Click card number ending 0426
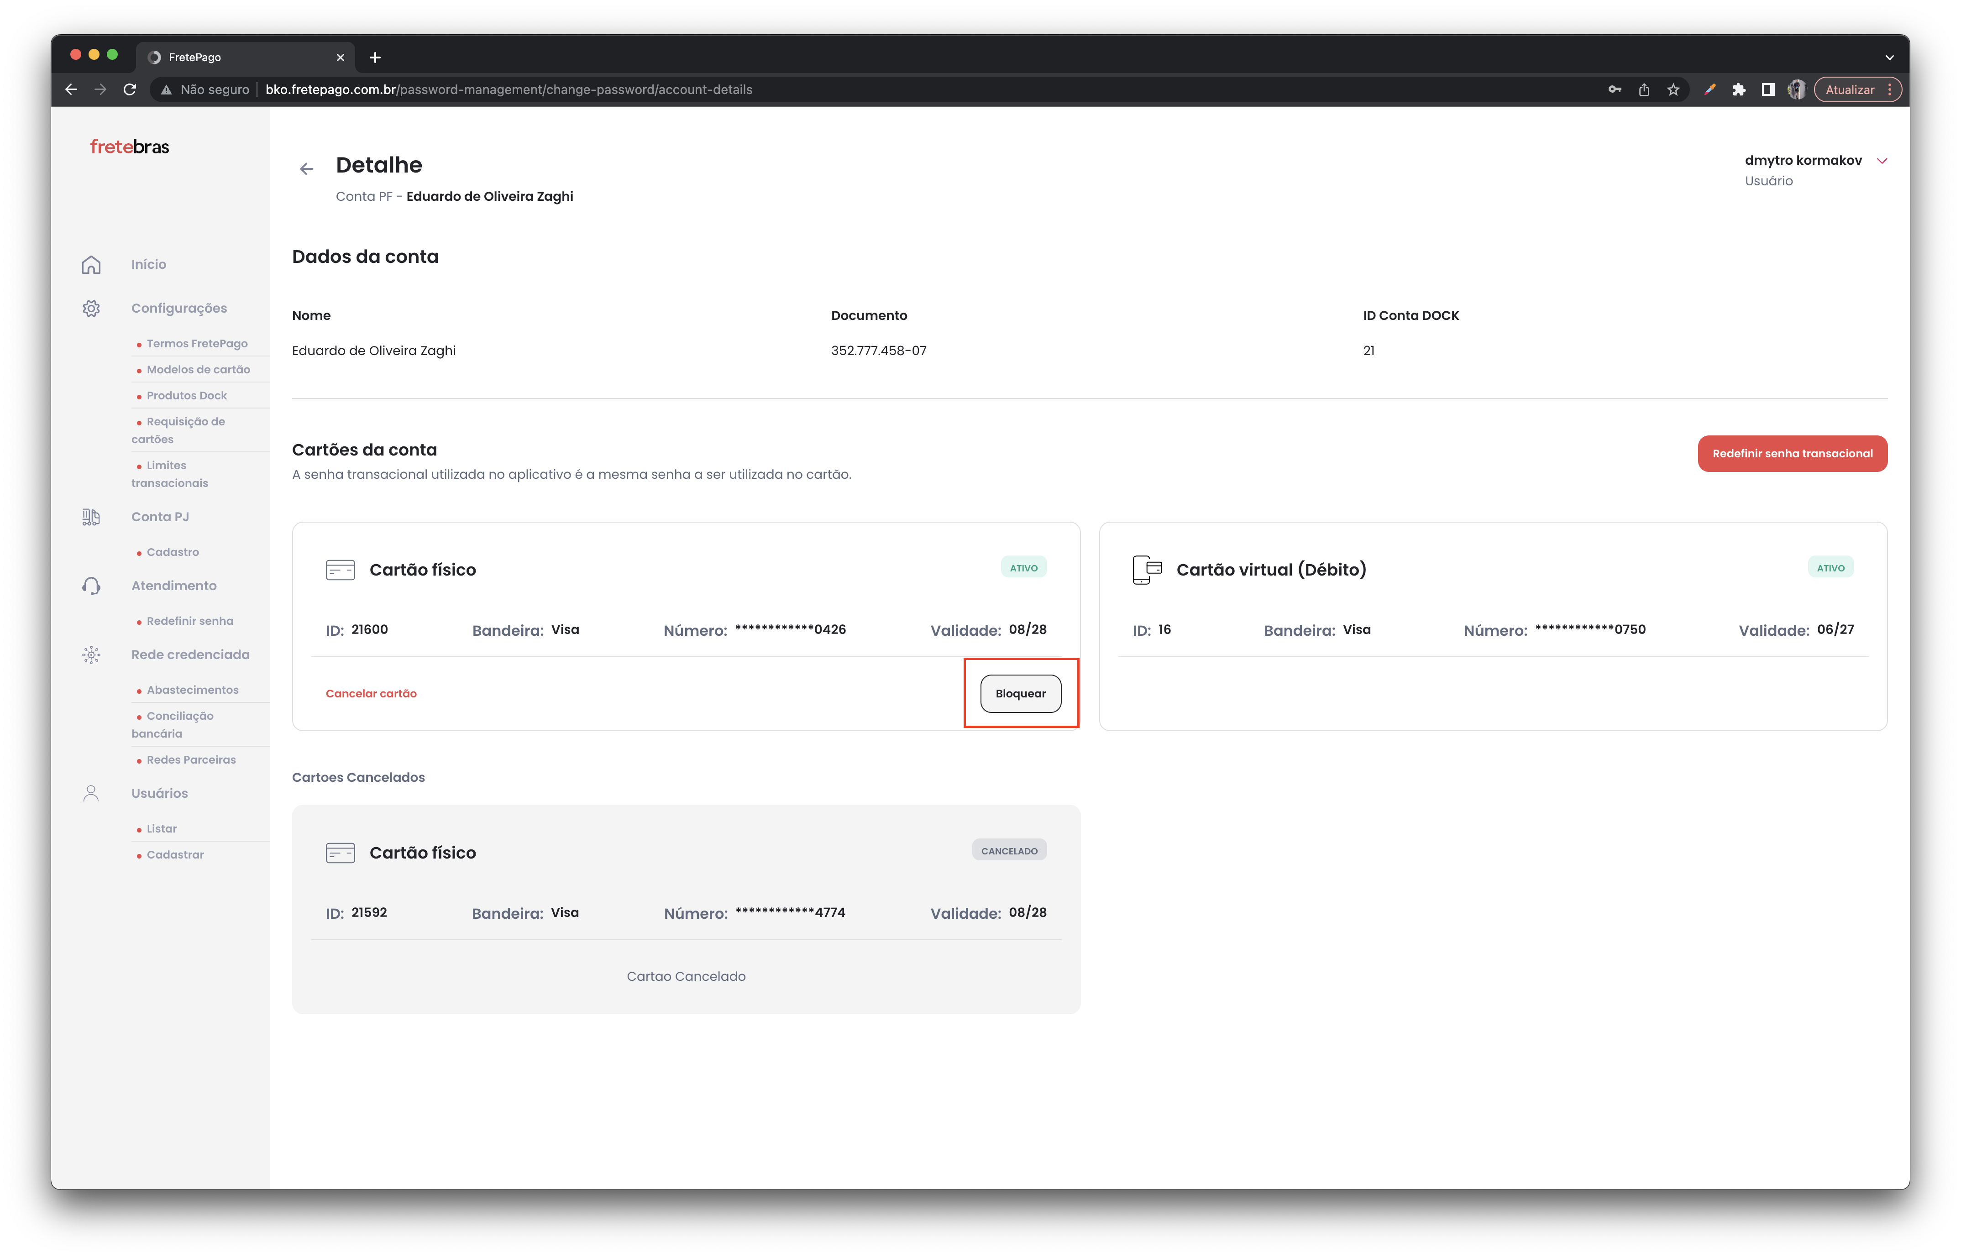 (x=790, y=629)
